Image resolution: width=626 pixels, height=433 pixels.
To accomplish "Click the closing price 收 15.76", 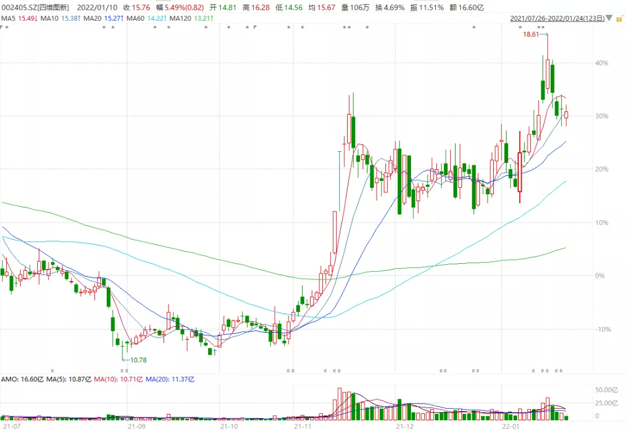I will [137, 8].
